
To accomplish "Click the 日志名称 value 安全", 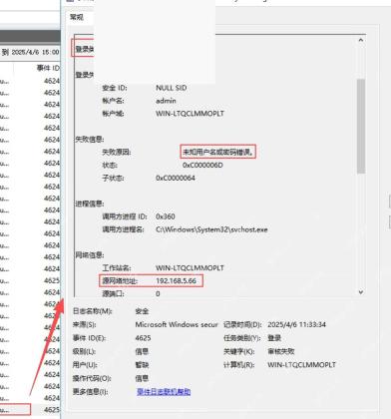I will tap(142, 311).
